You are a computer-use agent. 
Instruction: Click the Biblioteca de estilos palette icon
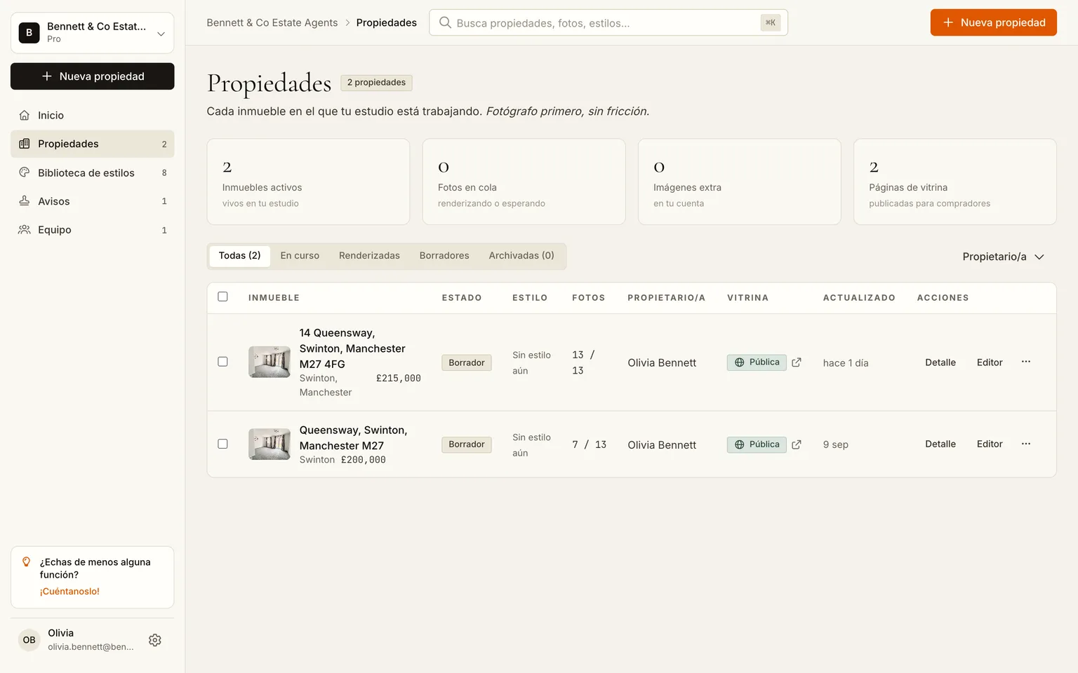point(25,172)
